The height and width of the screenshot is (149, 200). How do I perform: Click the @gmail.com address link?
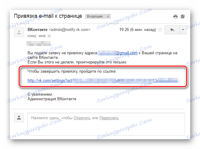click(x=126, y=53)
